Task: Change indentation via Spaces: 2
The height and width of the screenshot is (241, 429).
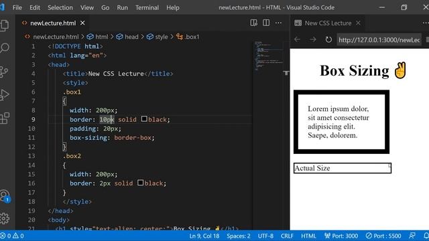Action: click(239, 236)
